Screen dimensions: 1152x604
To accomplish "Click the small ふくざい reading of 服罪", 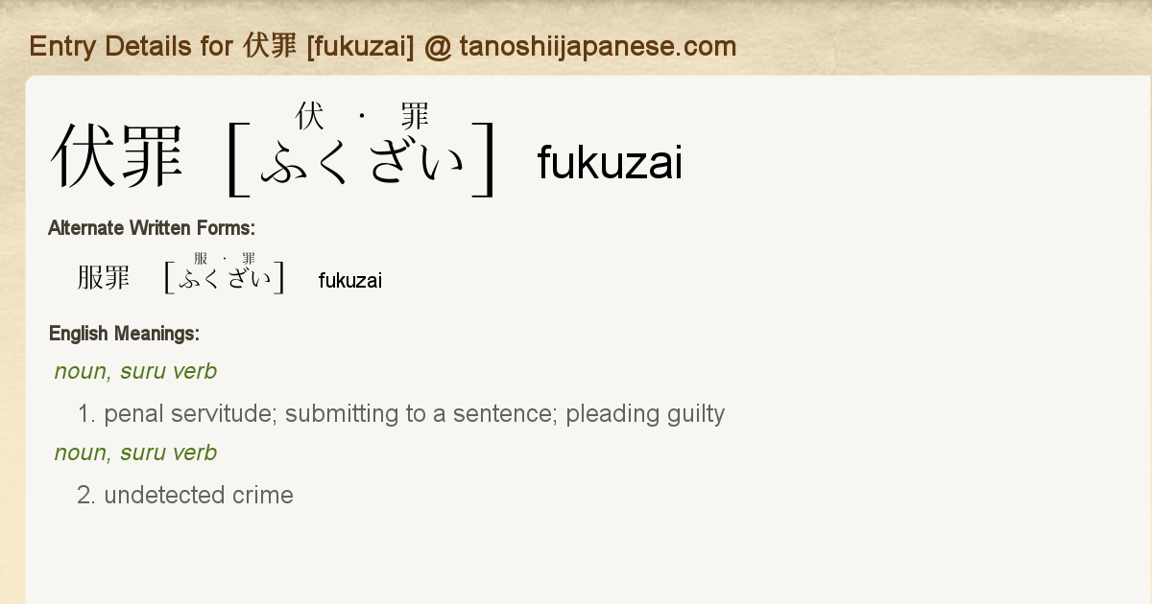I will pyautogui.click(x=225, y=280).
